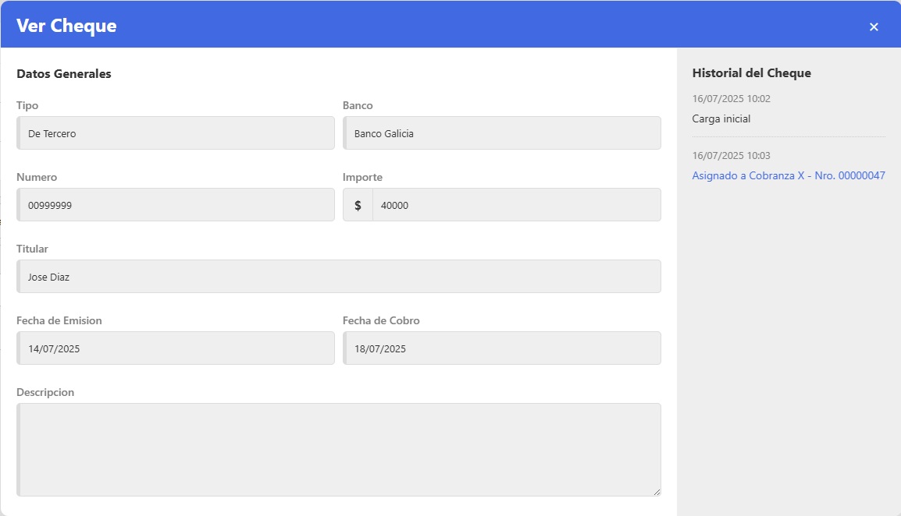Click the Fecha de Cobro date field
901x516 pixels.
pyautogui.click(x=502, y=348)
